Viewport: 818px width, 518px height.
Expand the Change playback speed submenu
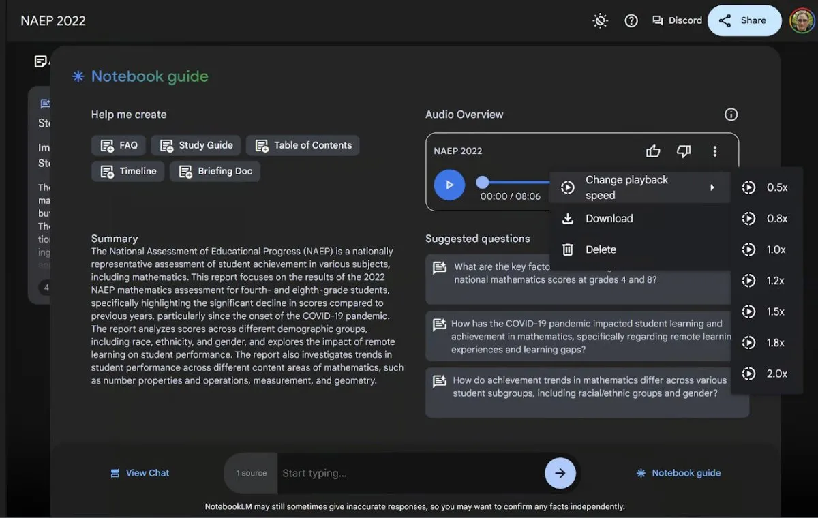tap(639, 187)
